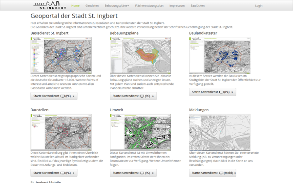The height and width of the screenshot is (183, 293).
Task: Open the Bebauungspläne map thumbnail
Action: coord(140,55)
